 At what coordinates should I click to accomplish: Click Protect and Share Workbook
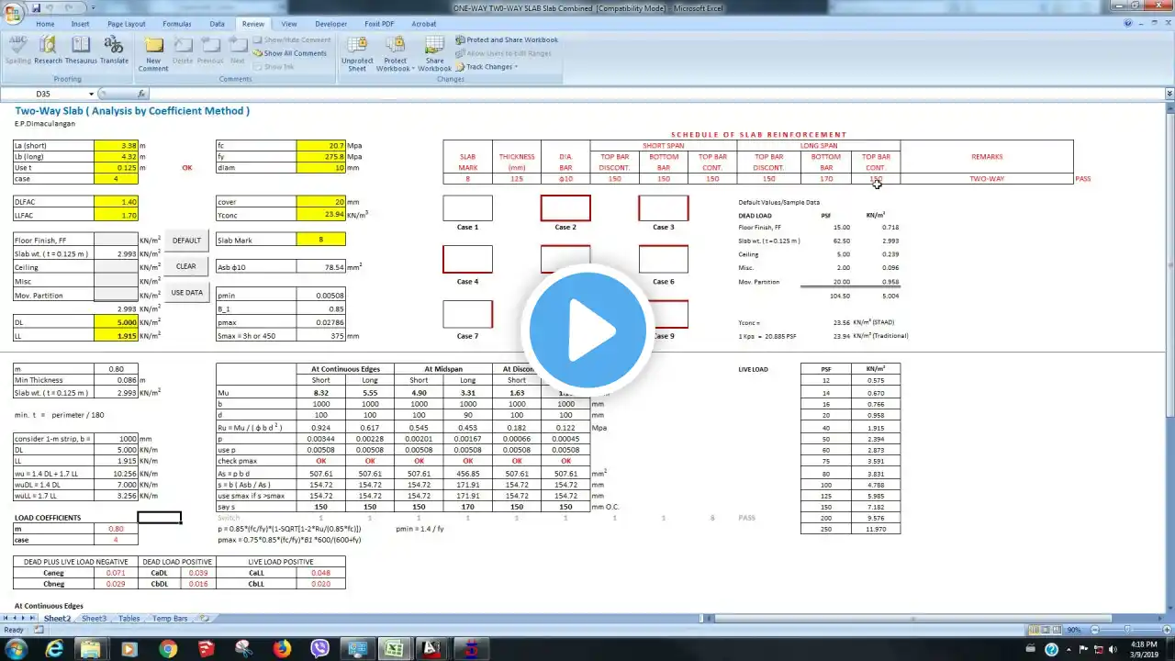tap(507, 40)
